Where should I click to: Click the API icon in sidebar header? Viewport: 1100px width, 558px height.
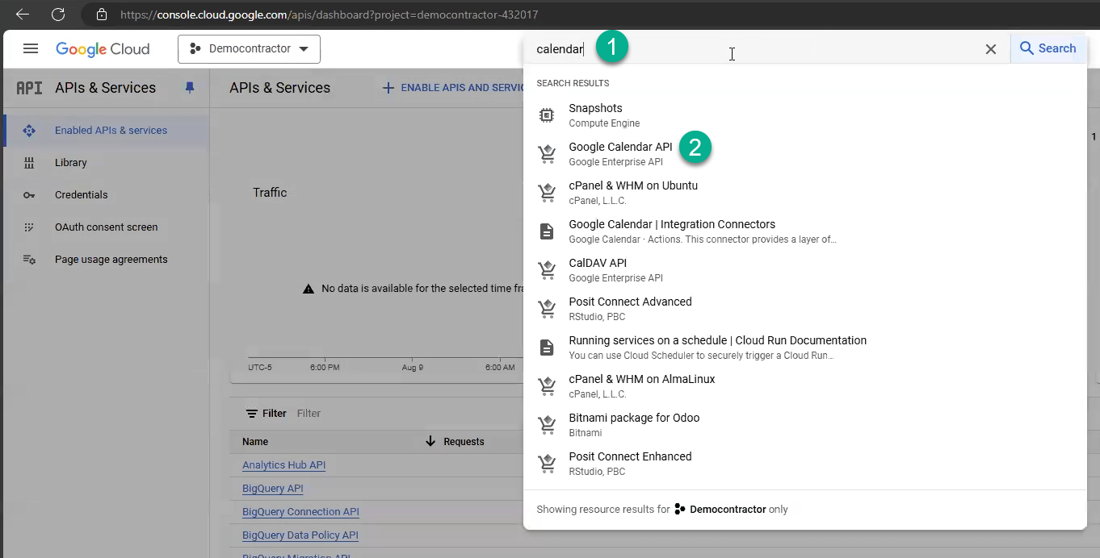29,88
